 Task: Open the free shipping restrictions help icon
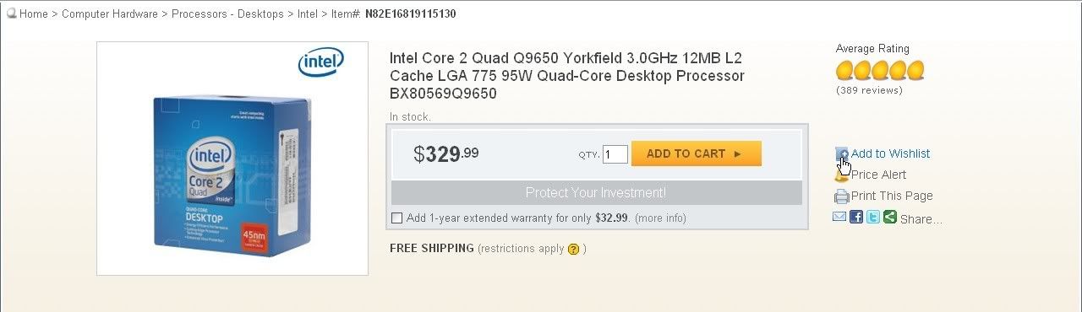coord(573,249)
